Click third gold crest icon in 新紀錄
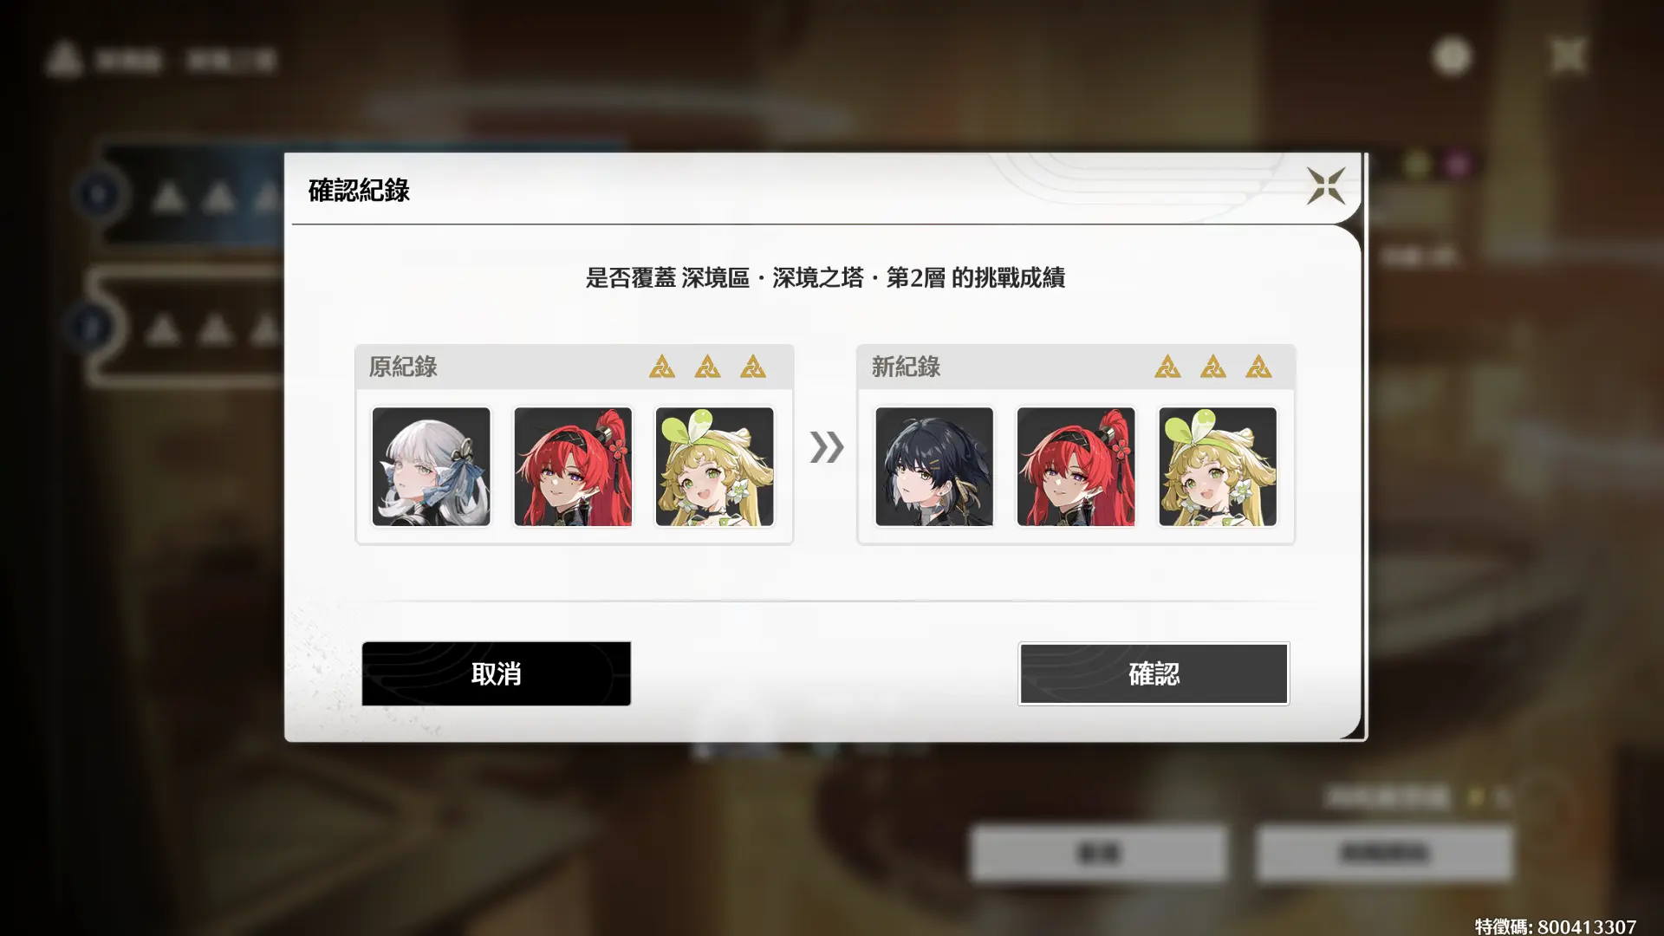 (1258, 367)
